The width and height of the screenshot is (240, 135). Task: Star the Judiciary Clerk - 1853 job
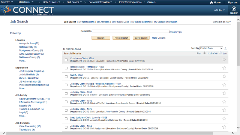pos(224,127)
